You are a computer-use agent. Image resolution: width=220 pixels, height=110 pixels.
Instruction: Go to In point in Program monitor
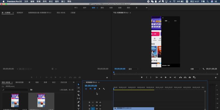click(x=157, y=77)
